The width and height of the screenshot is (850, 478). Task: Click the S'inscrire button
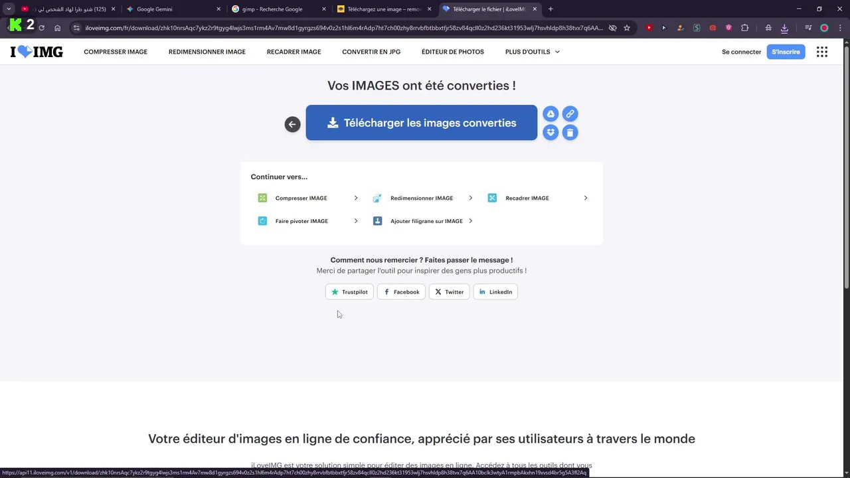click(786, 52)
